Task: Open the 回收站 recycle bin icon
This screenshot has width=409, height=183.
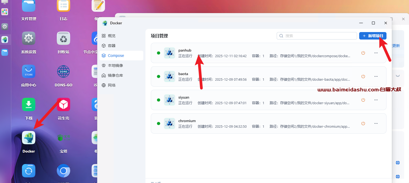Action: (x=63, y=38)
